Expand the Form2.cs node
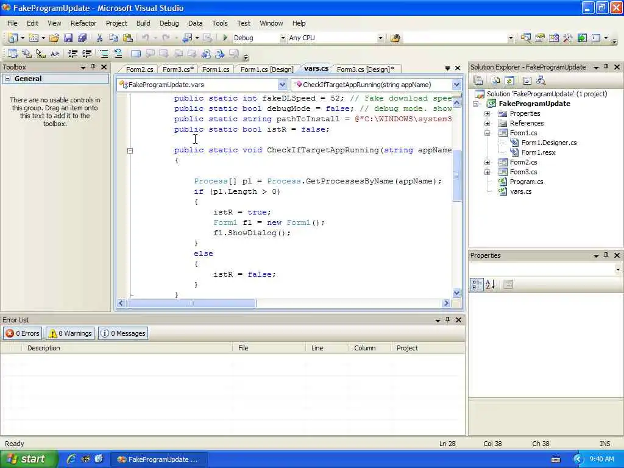624x468 pixels. pyautogui.click(x=487, y=162)
